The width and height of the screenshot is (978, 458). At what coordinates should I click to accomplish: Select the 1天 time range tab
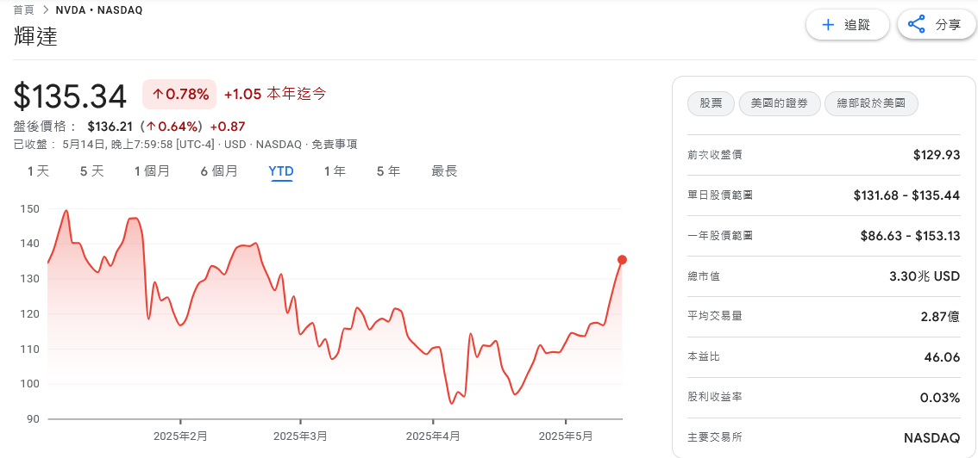tap(38, 171)
